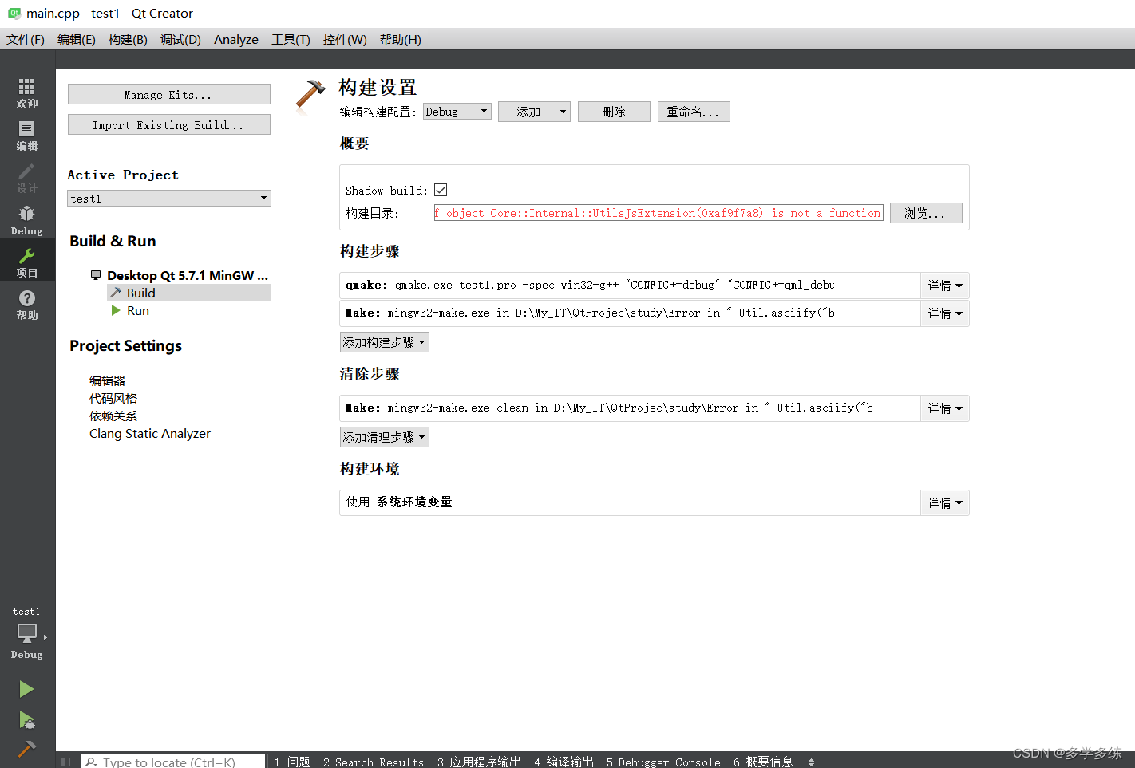Open the 文件(F) menu
1135x768 pixels.
(26, 39)
